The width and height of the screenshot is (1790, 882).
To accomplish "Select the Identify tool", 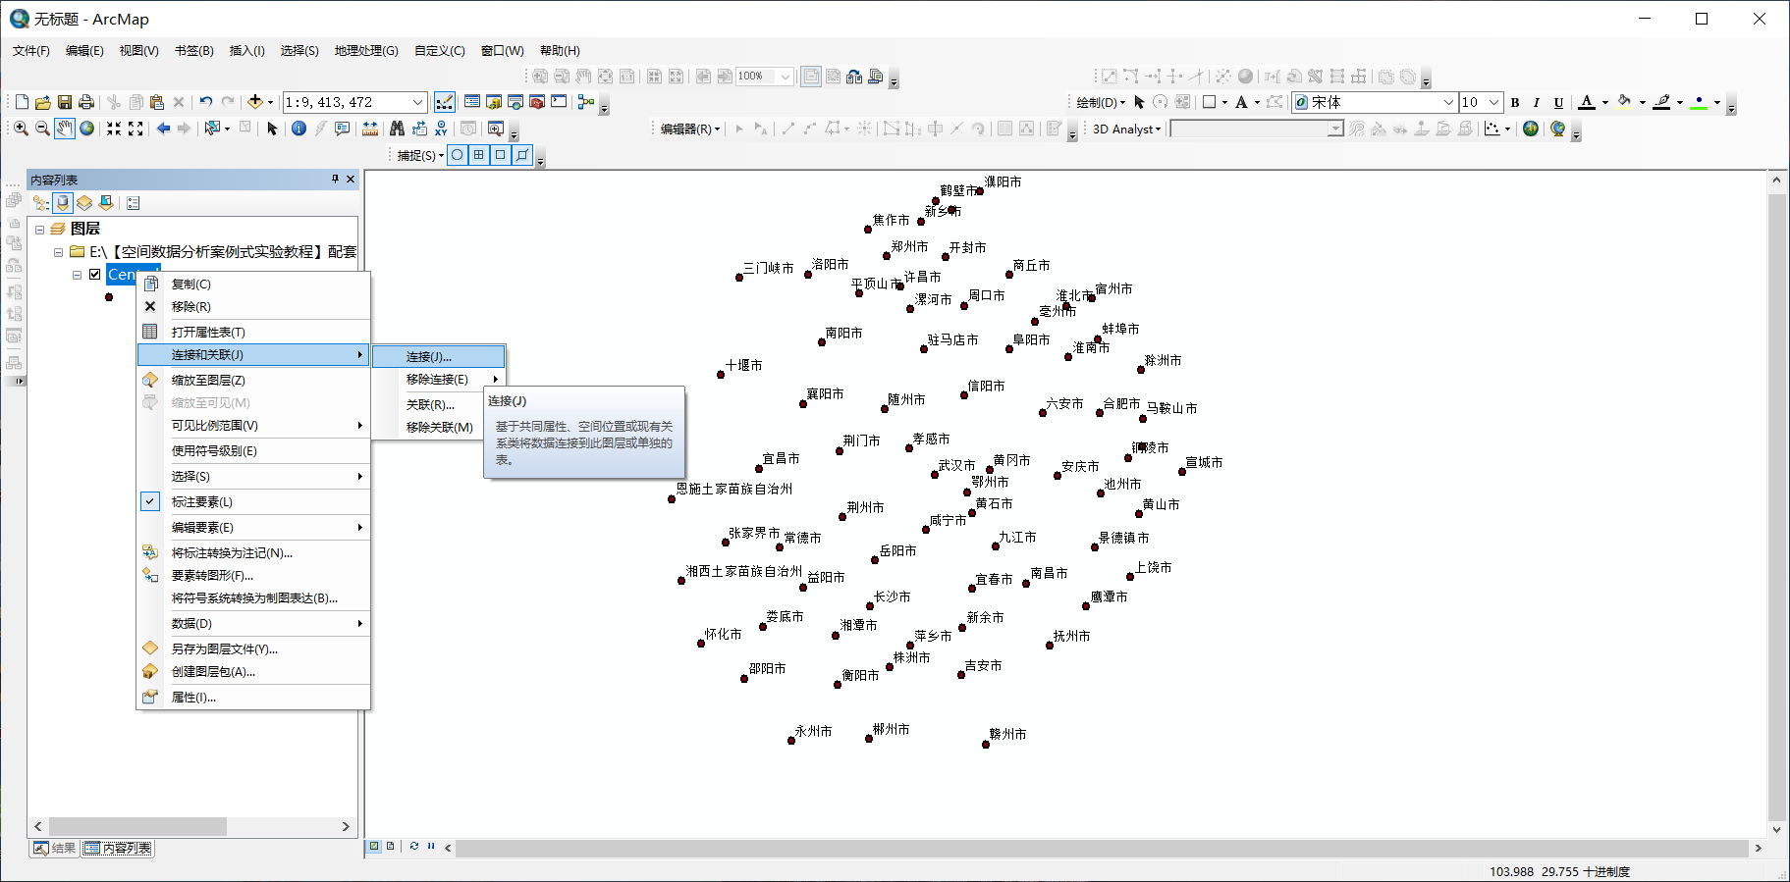I will pyautogui.click(x=298, y=129).
